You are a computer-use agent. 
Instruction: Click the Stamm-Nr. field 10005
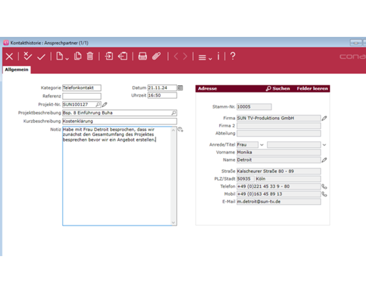(x=254, y=107)
